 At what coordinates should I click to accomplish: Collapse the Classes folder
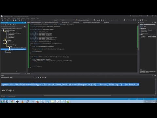(x=7, y=47)
